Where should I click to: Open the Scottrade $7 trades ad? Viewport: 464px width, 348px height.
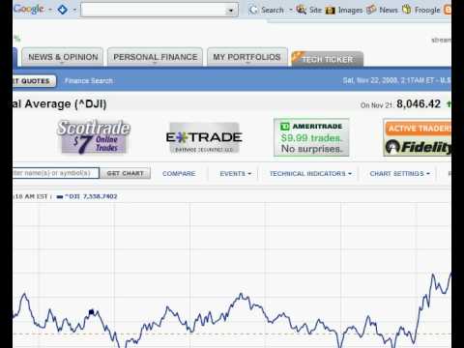[x=94, y=136]
